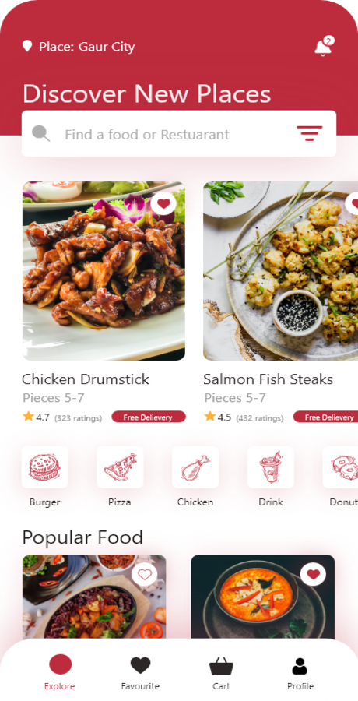Click the Place: Gaur City label
The width and height of the screenshot is (358, 701).
[86, 47]
